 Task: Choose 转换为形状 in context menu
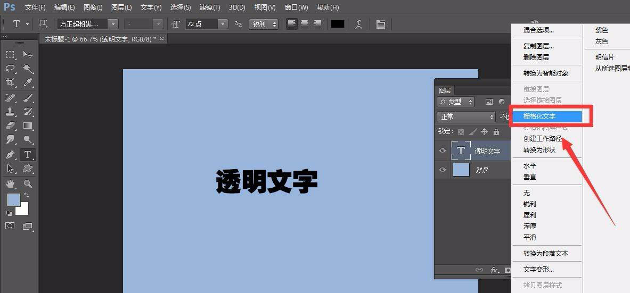pos(539,150)
